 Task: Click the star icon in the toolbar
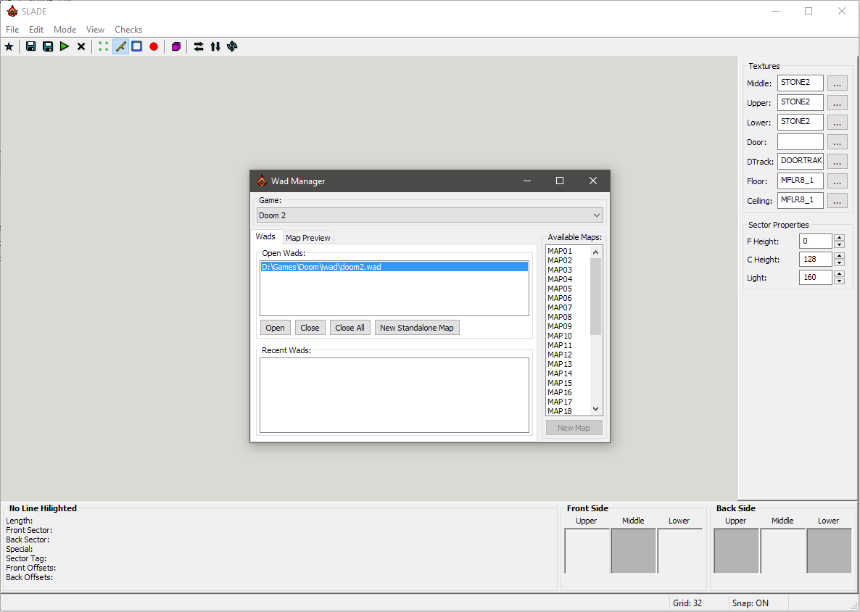click(9, 46)
